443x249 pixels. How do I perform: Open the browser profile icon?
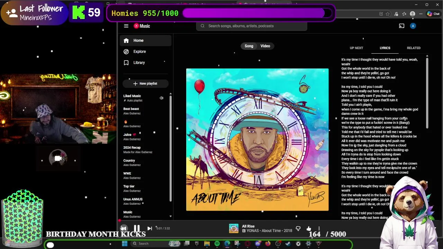point(413,14)
